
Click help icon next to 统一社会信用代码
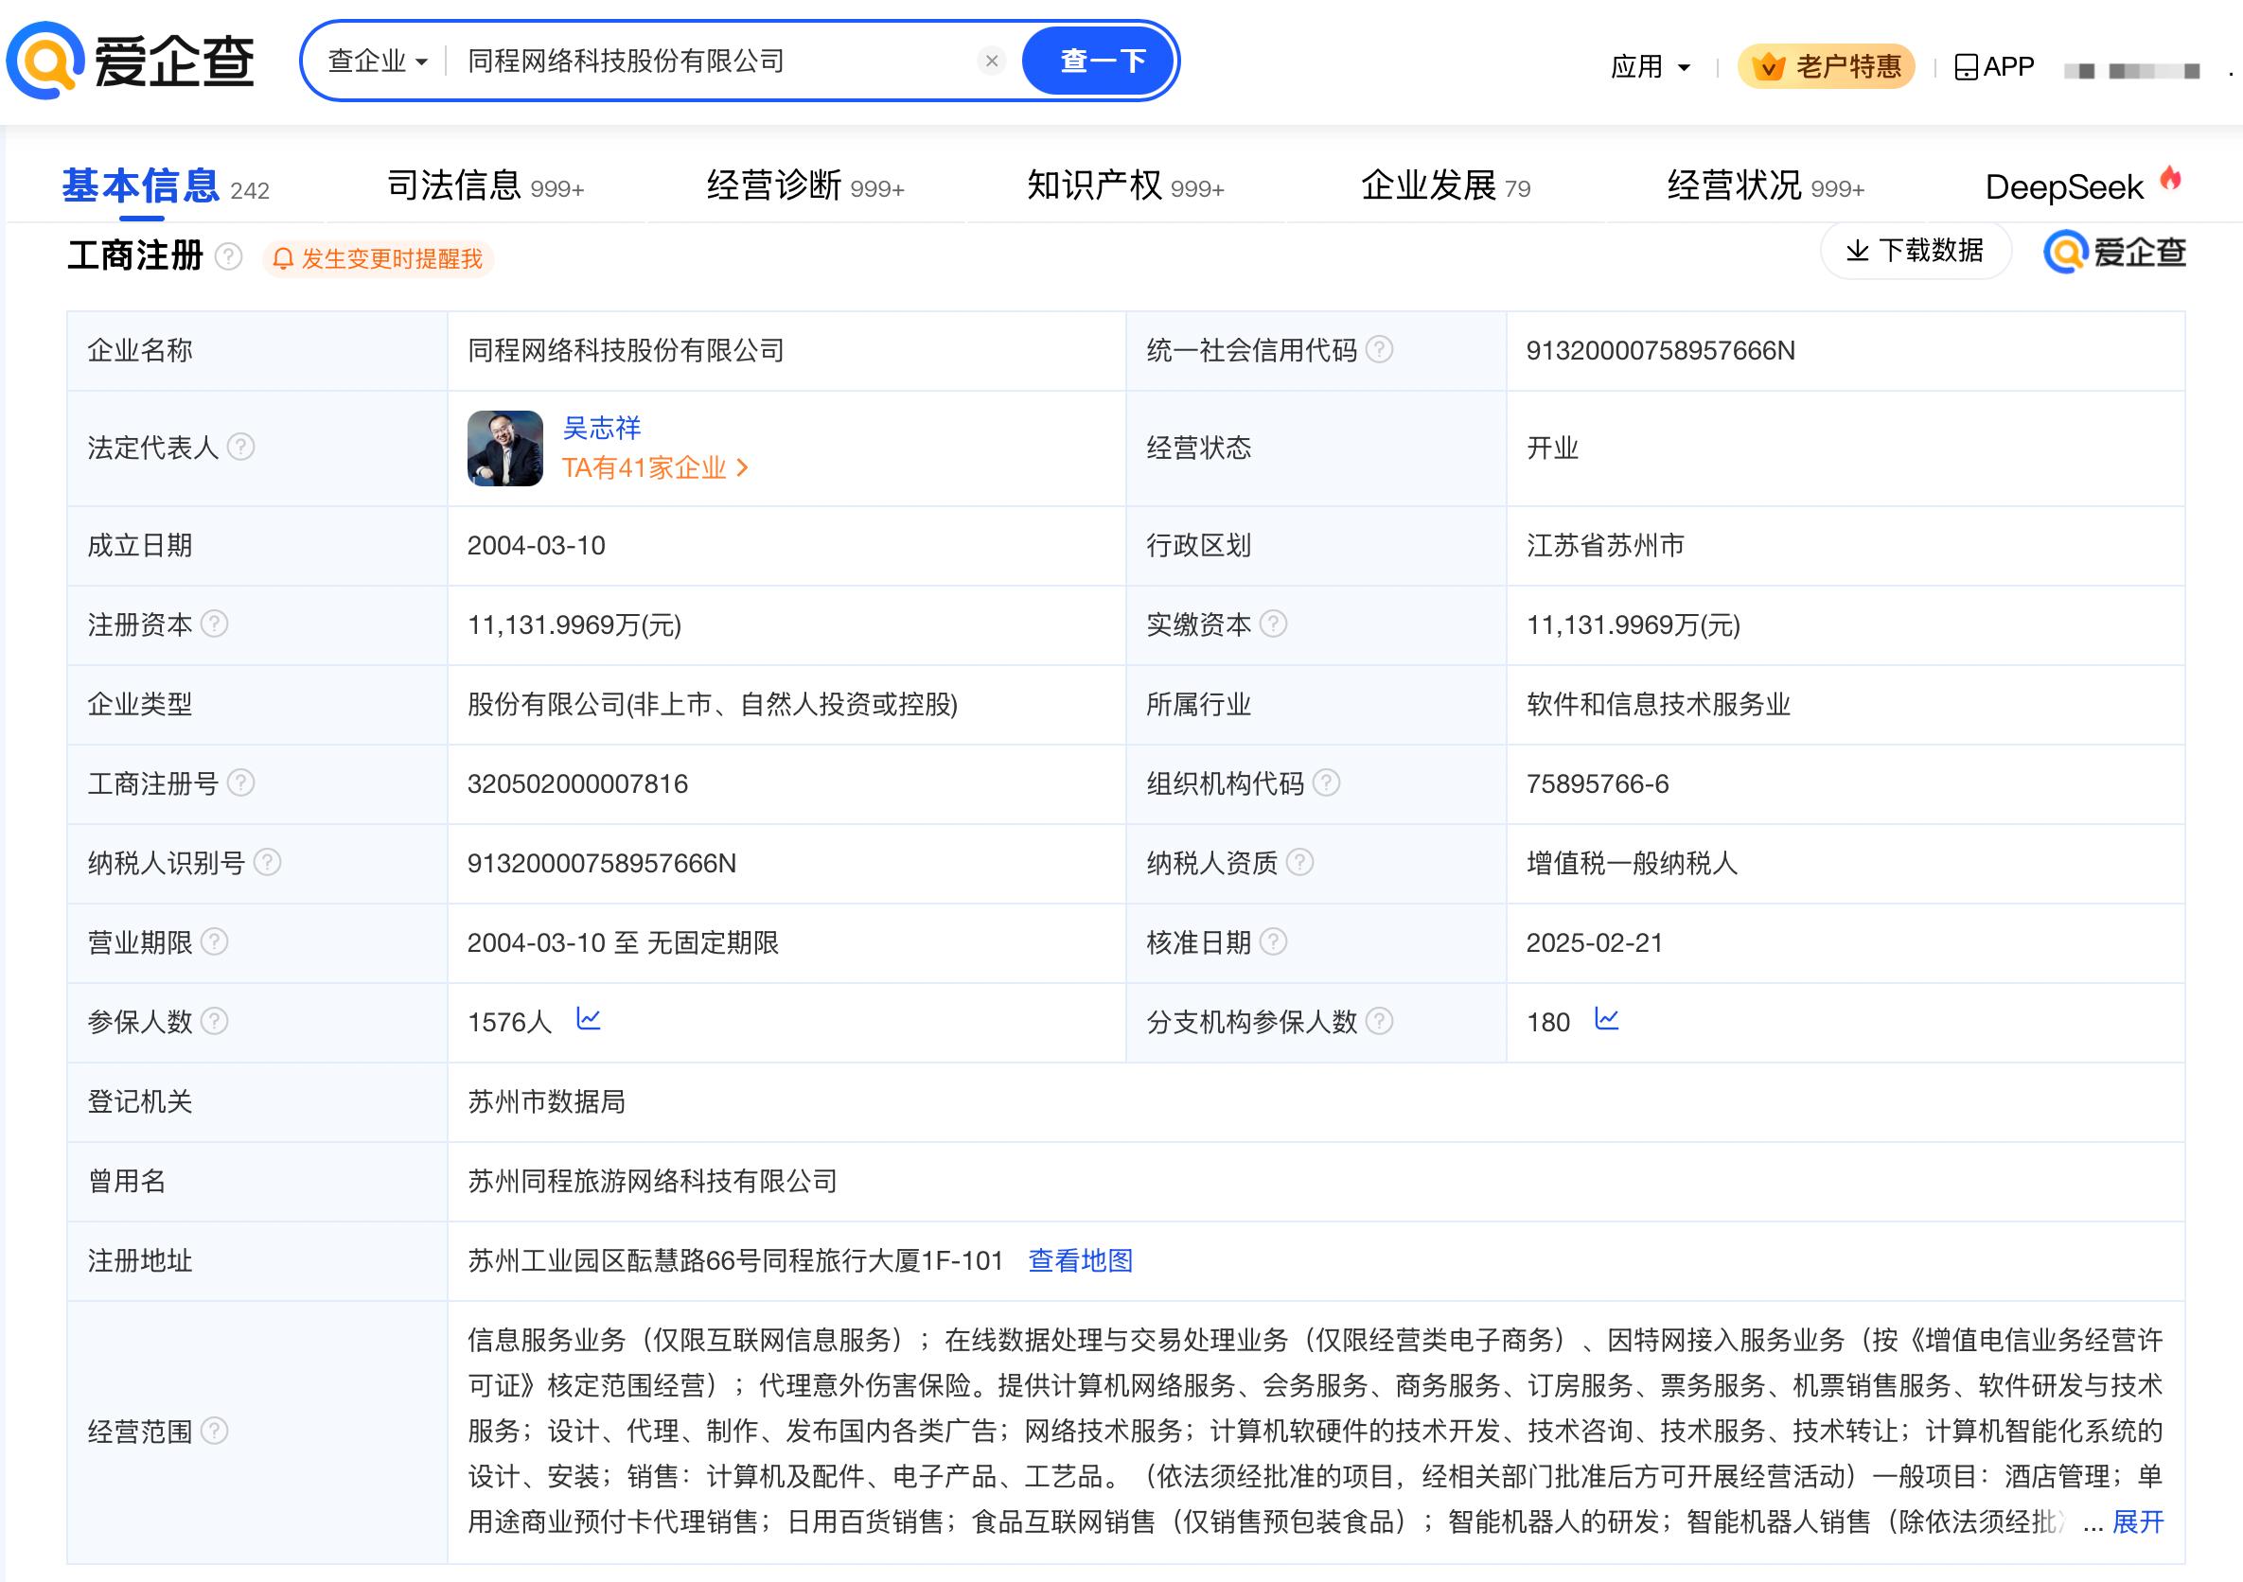1378,349
